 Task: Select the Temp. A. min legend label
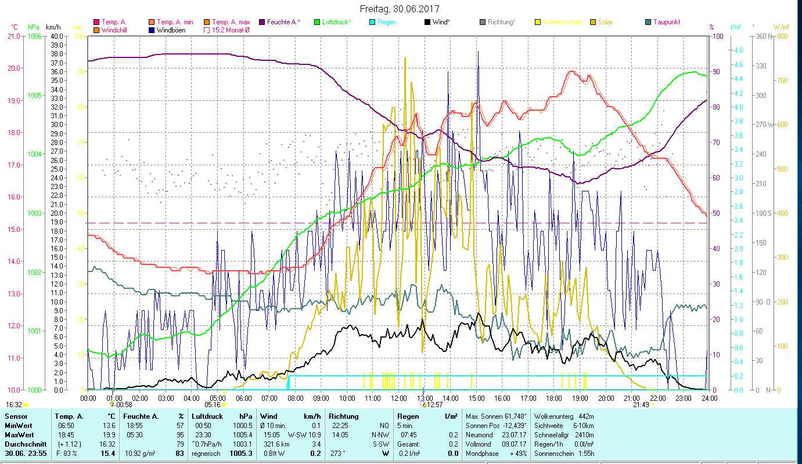[x=175, y=22]
